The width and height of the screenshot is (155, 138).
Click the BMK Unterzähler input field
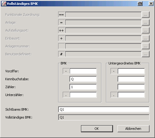click(83, 95)
